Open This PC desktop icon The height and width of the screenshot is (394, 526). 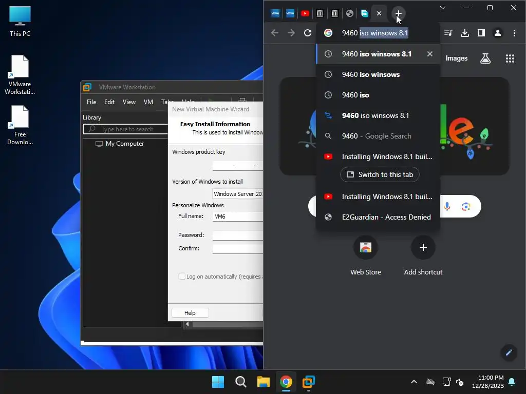[x=20, y=22]
